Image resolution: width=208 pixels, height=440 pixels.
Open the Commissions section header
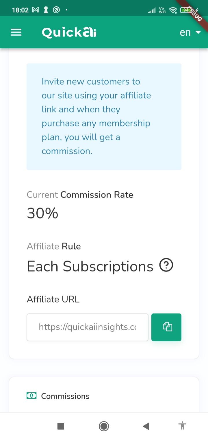(65, 396)
